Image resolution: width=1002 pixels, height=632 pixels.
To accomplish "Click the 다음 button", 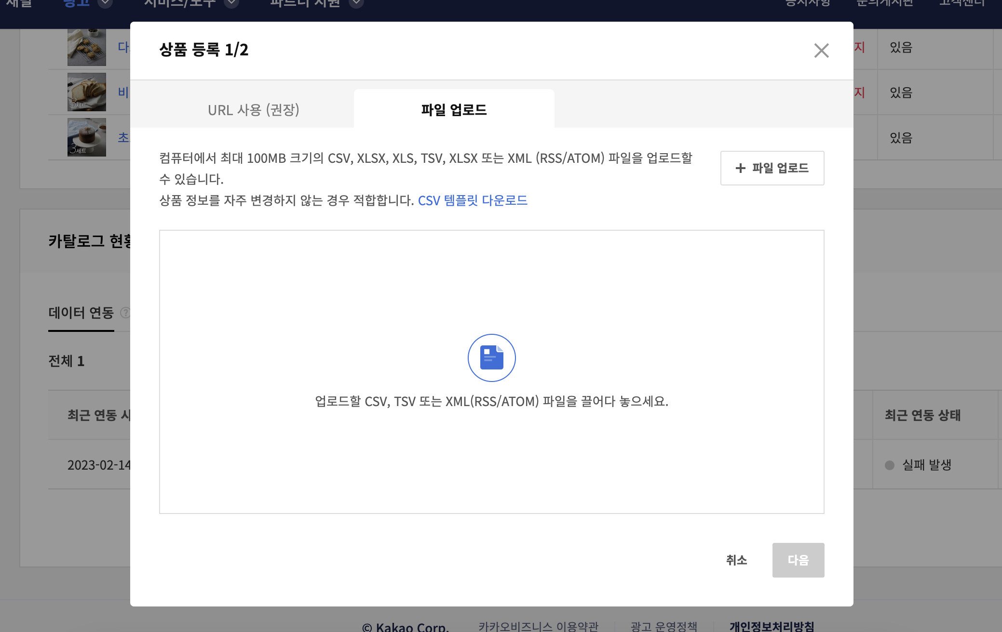I will coord(798,560).
